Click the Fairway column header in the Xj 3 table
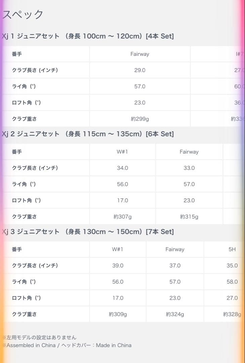Screen dimensions: 245x363 click(x=175, y=249)
